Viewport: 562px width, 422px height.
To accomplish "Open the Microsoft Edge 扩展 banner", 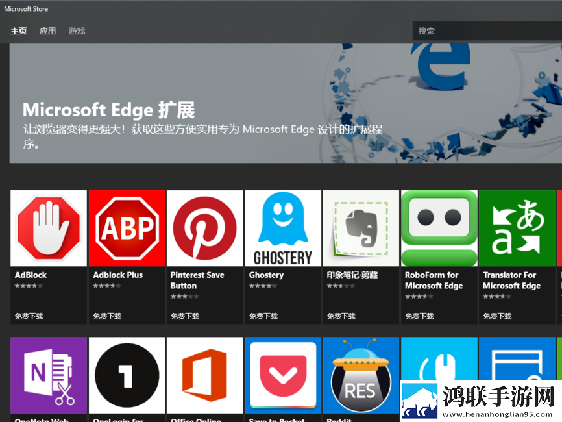I will (x=286, y=103).
